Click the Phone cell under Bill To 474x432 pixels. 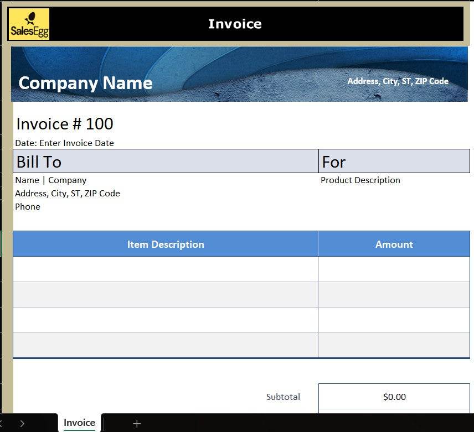(x=28, y=207)
